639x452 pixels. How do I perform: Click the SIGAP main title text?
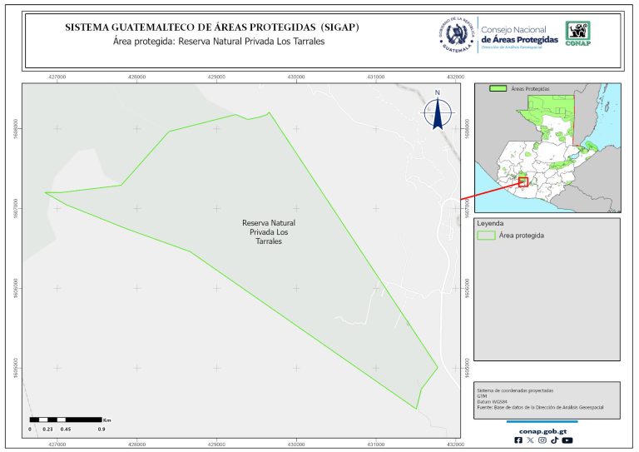212,27
